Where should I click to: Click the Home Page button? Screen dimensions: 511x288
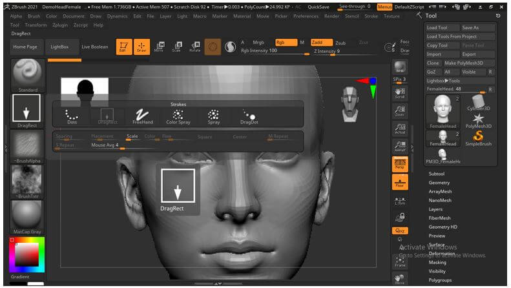25,47
